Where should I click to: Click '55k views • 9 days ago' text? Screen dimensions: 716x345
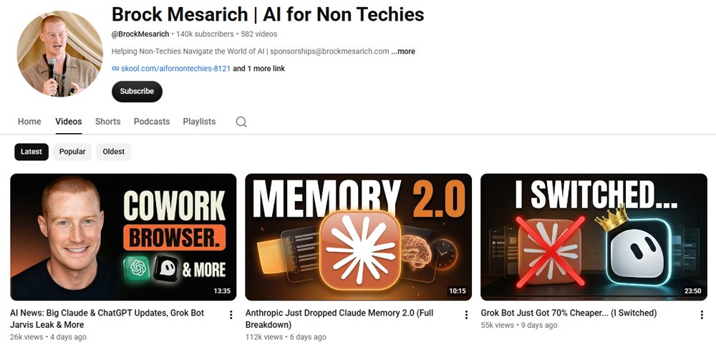click(x=519, y=326)
